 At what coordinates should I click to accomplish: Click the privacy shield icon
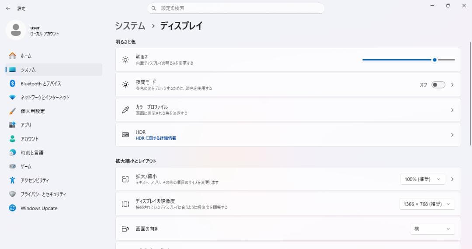(12, 194)
